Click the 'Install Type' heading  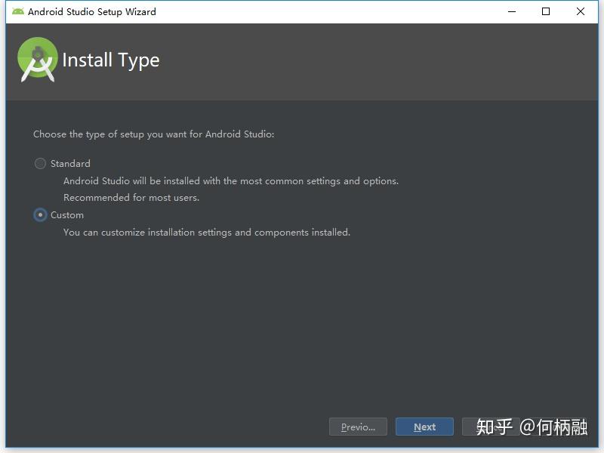tap(111, 60)
